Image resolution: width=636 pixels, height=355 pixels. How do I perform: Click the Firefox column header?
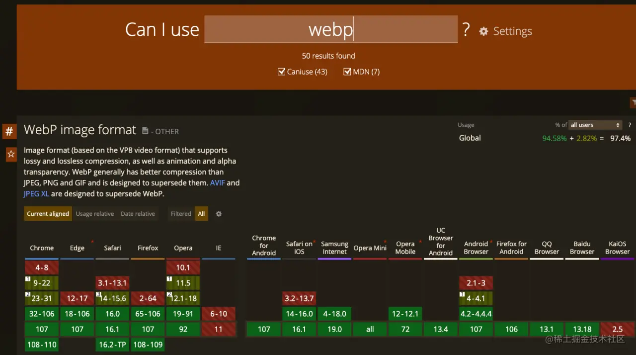148,248
